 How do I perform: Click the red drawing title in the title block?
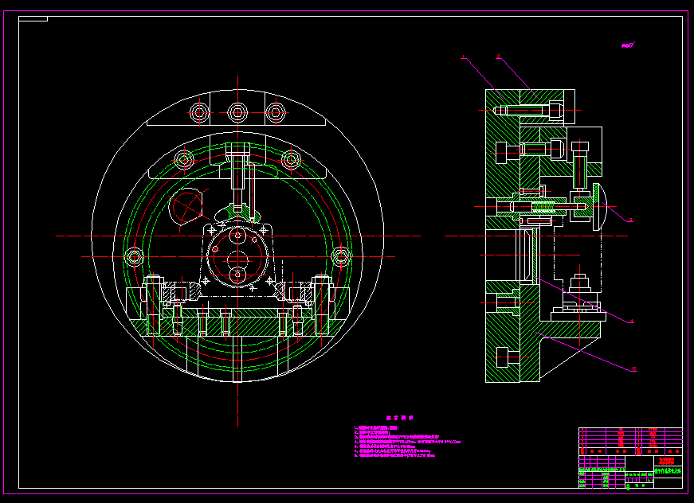coord(668,461)
